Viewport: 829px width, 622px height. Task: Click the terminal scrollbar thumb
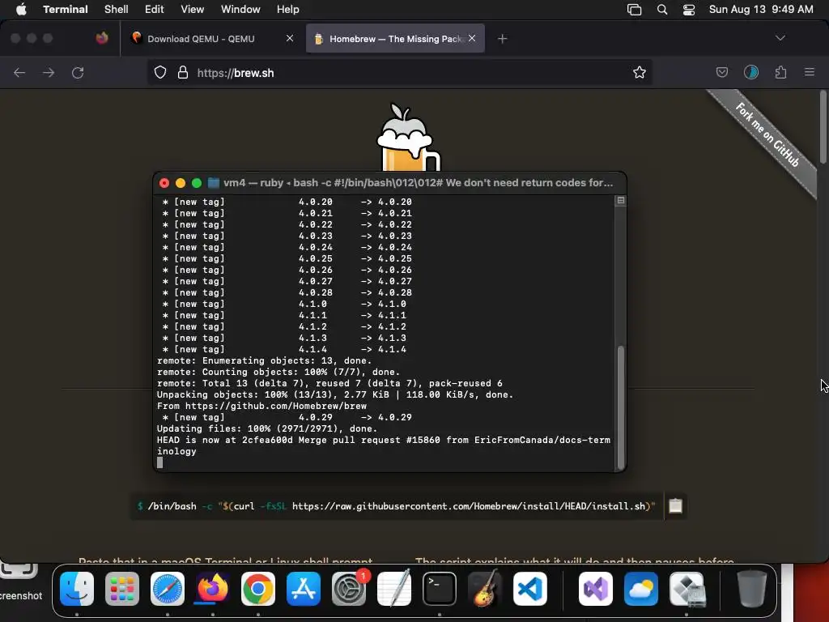pyautogui.click(x=621, y=407)
